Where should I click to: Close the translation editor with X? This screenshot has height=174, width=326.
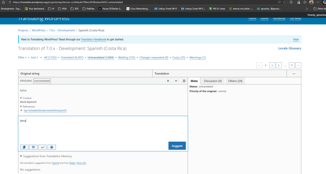(x=168, y=81)
